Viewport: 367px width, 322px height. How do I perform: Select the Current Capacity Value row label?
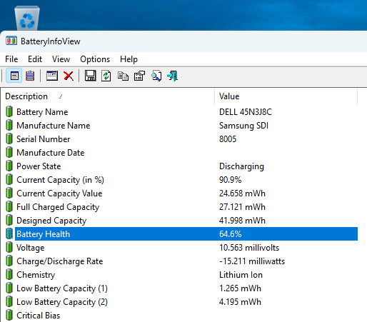click(59, 193)
